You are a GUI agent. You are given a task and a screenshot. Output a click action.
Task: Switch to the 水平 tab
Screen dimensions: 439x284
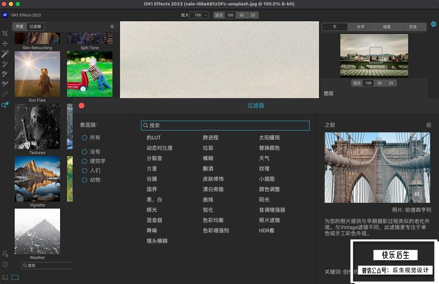pyautogui.click(x=361, y=27)
